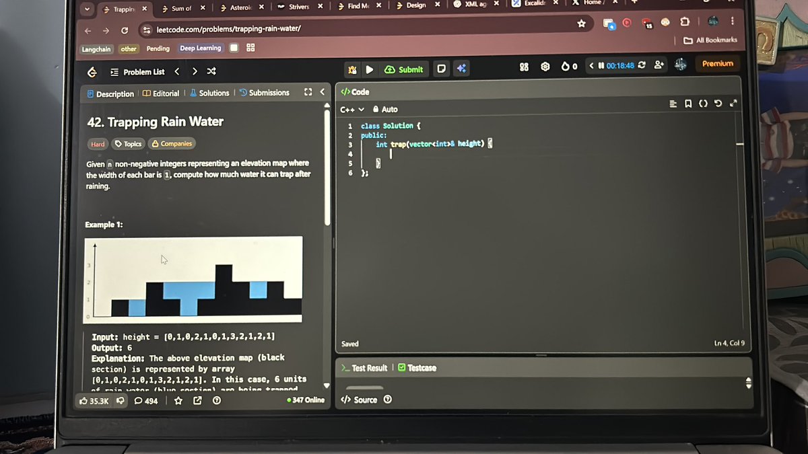Open the layout grid icon

[x=525, y=67]
